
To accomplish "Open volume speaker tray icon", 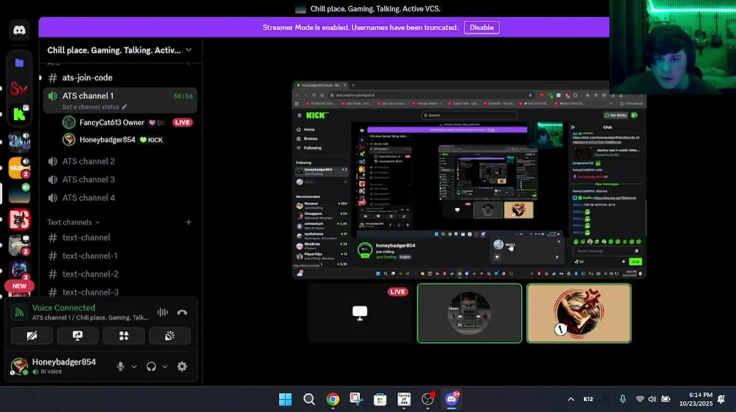I will (652, 399).
